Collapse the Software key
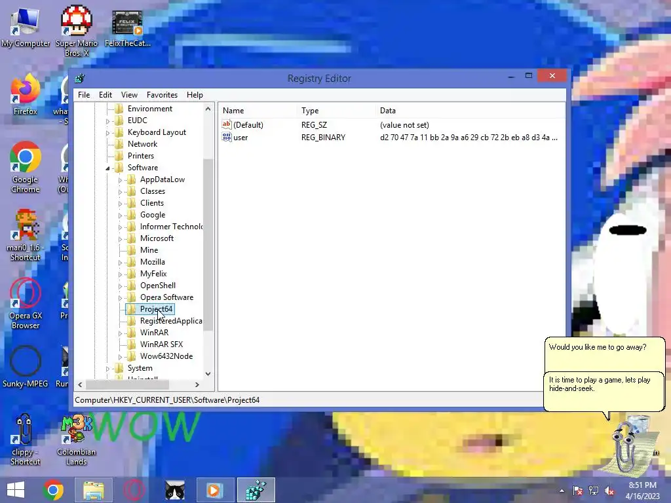The width and height of the screenshot is (671, 503). [108, 168]
